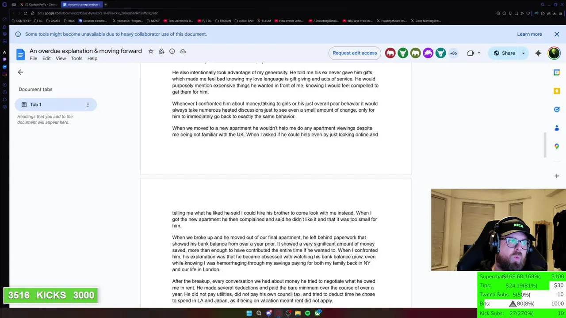Open the KICK bookmarks folder
The width and height of the screenshot is (566, 318).
click(69, 21)
